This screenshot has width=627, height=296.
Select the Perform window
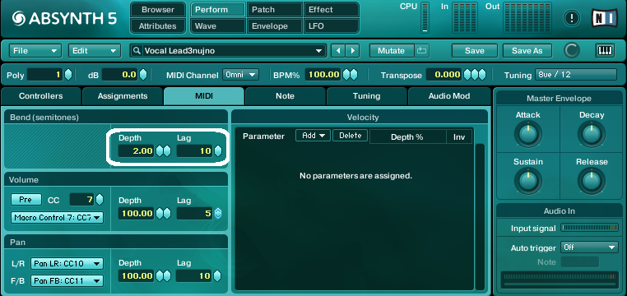pyautogui.click(x=218, y=10)
